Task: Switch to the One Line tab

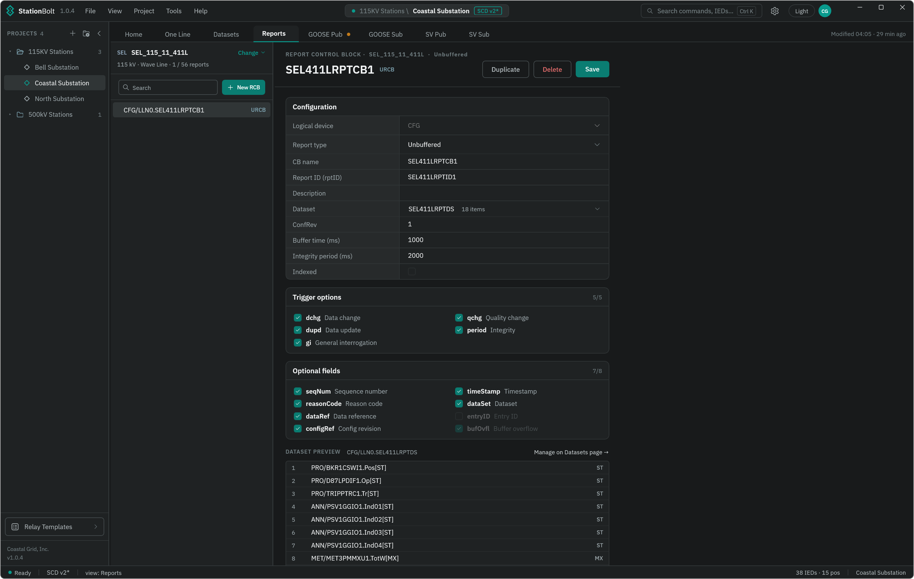Action: point(178,34)
